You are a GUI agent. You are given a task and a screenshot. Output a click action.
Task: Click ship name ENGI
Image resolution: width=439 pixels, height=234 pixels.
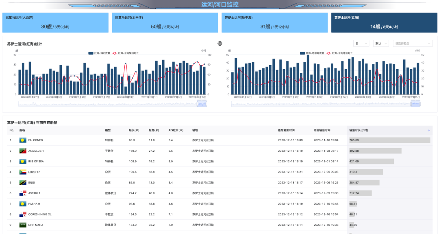point(32,183)
